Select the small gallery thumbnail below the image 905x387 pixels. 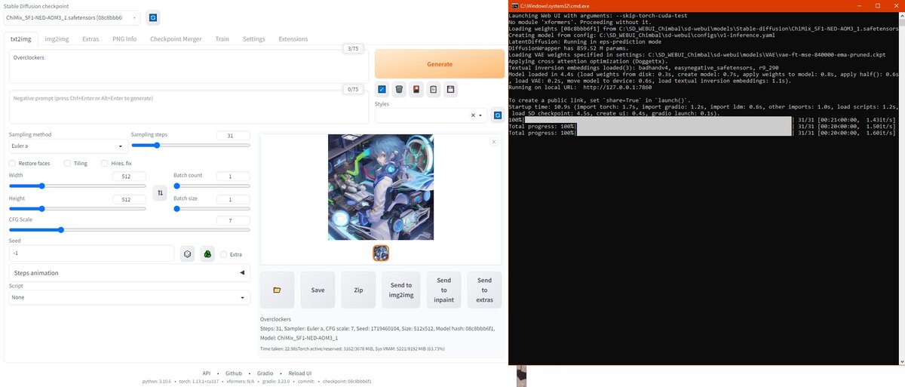381,253
